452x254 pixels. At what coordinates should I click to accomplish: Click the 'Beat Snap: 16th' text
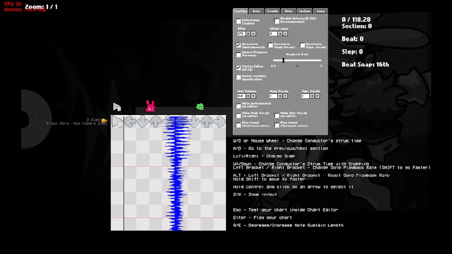(x=365, y=65)
